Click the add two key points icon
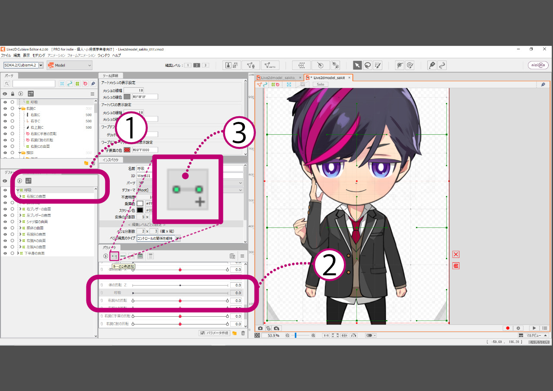 tap(114, 256)
